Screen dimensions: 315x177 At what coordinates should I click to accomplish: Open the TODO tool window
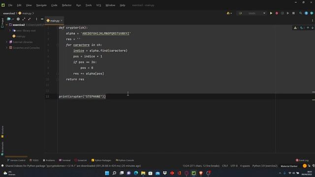tap(34, 160)
